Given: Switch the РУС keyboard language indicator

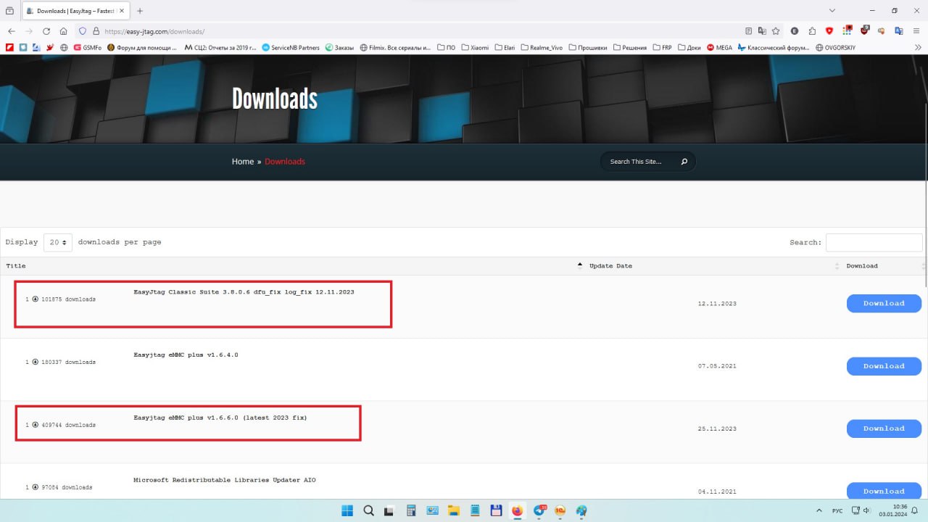Looking at the screenshot, I should pos(837,510).
